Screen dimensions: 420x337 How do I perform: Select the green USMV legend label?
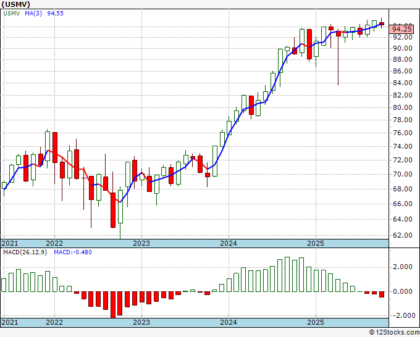[x=12, y=14]
